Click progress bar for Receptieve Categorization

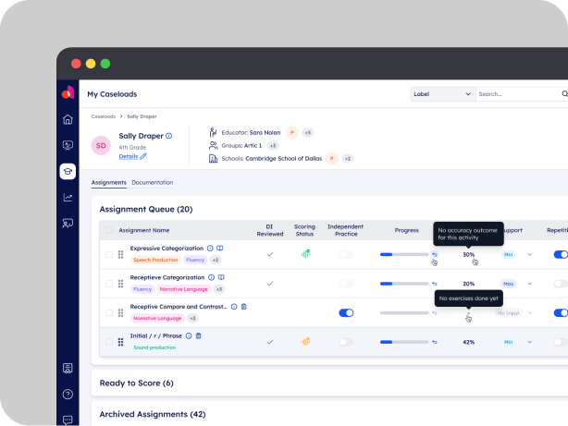(x=399, y=284)
